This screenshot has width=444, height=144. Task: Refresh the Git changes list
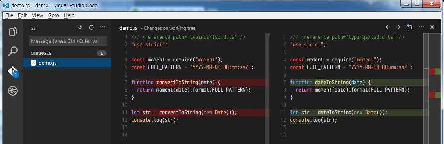91,27
